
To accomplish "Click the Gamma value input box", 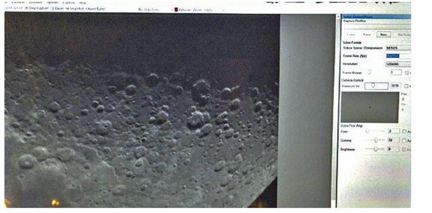I will pos(394,140).
